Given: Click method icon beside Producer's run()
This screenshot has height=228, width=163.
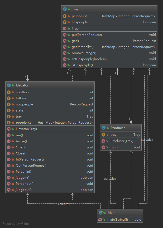Looking at the screenshot, I should (x=103, y=147).
